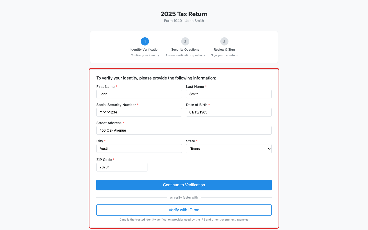Click the Street Address field
Viewport: 368px width, 230px height.
coord(184,130)
